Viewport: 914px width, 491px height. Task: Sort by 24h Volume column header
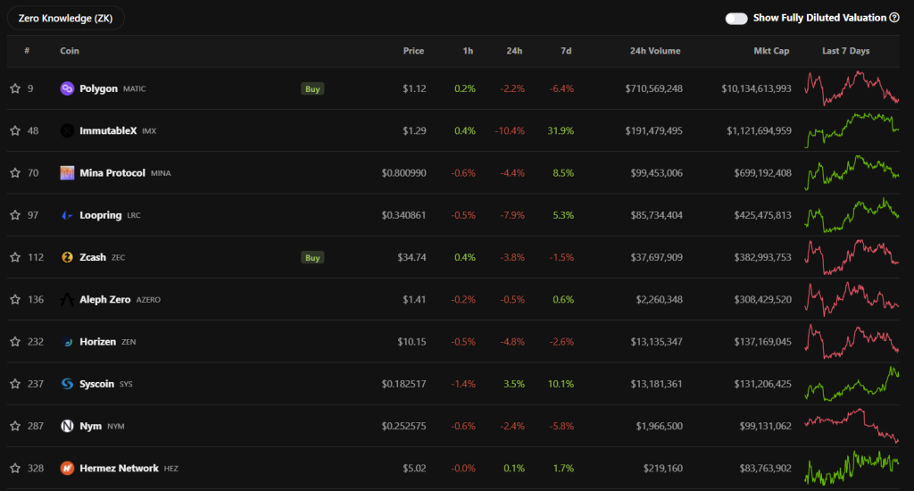[655, 51]
